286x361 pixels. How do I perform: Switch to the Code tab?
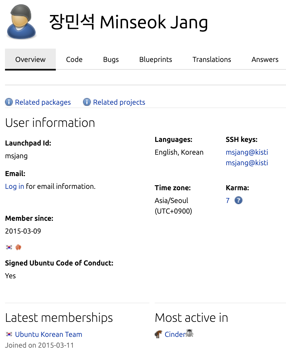[74, 59]
